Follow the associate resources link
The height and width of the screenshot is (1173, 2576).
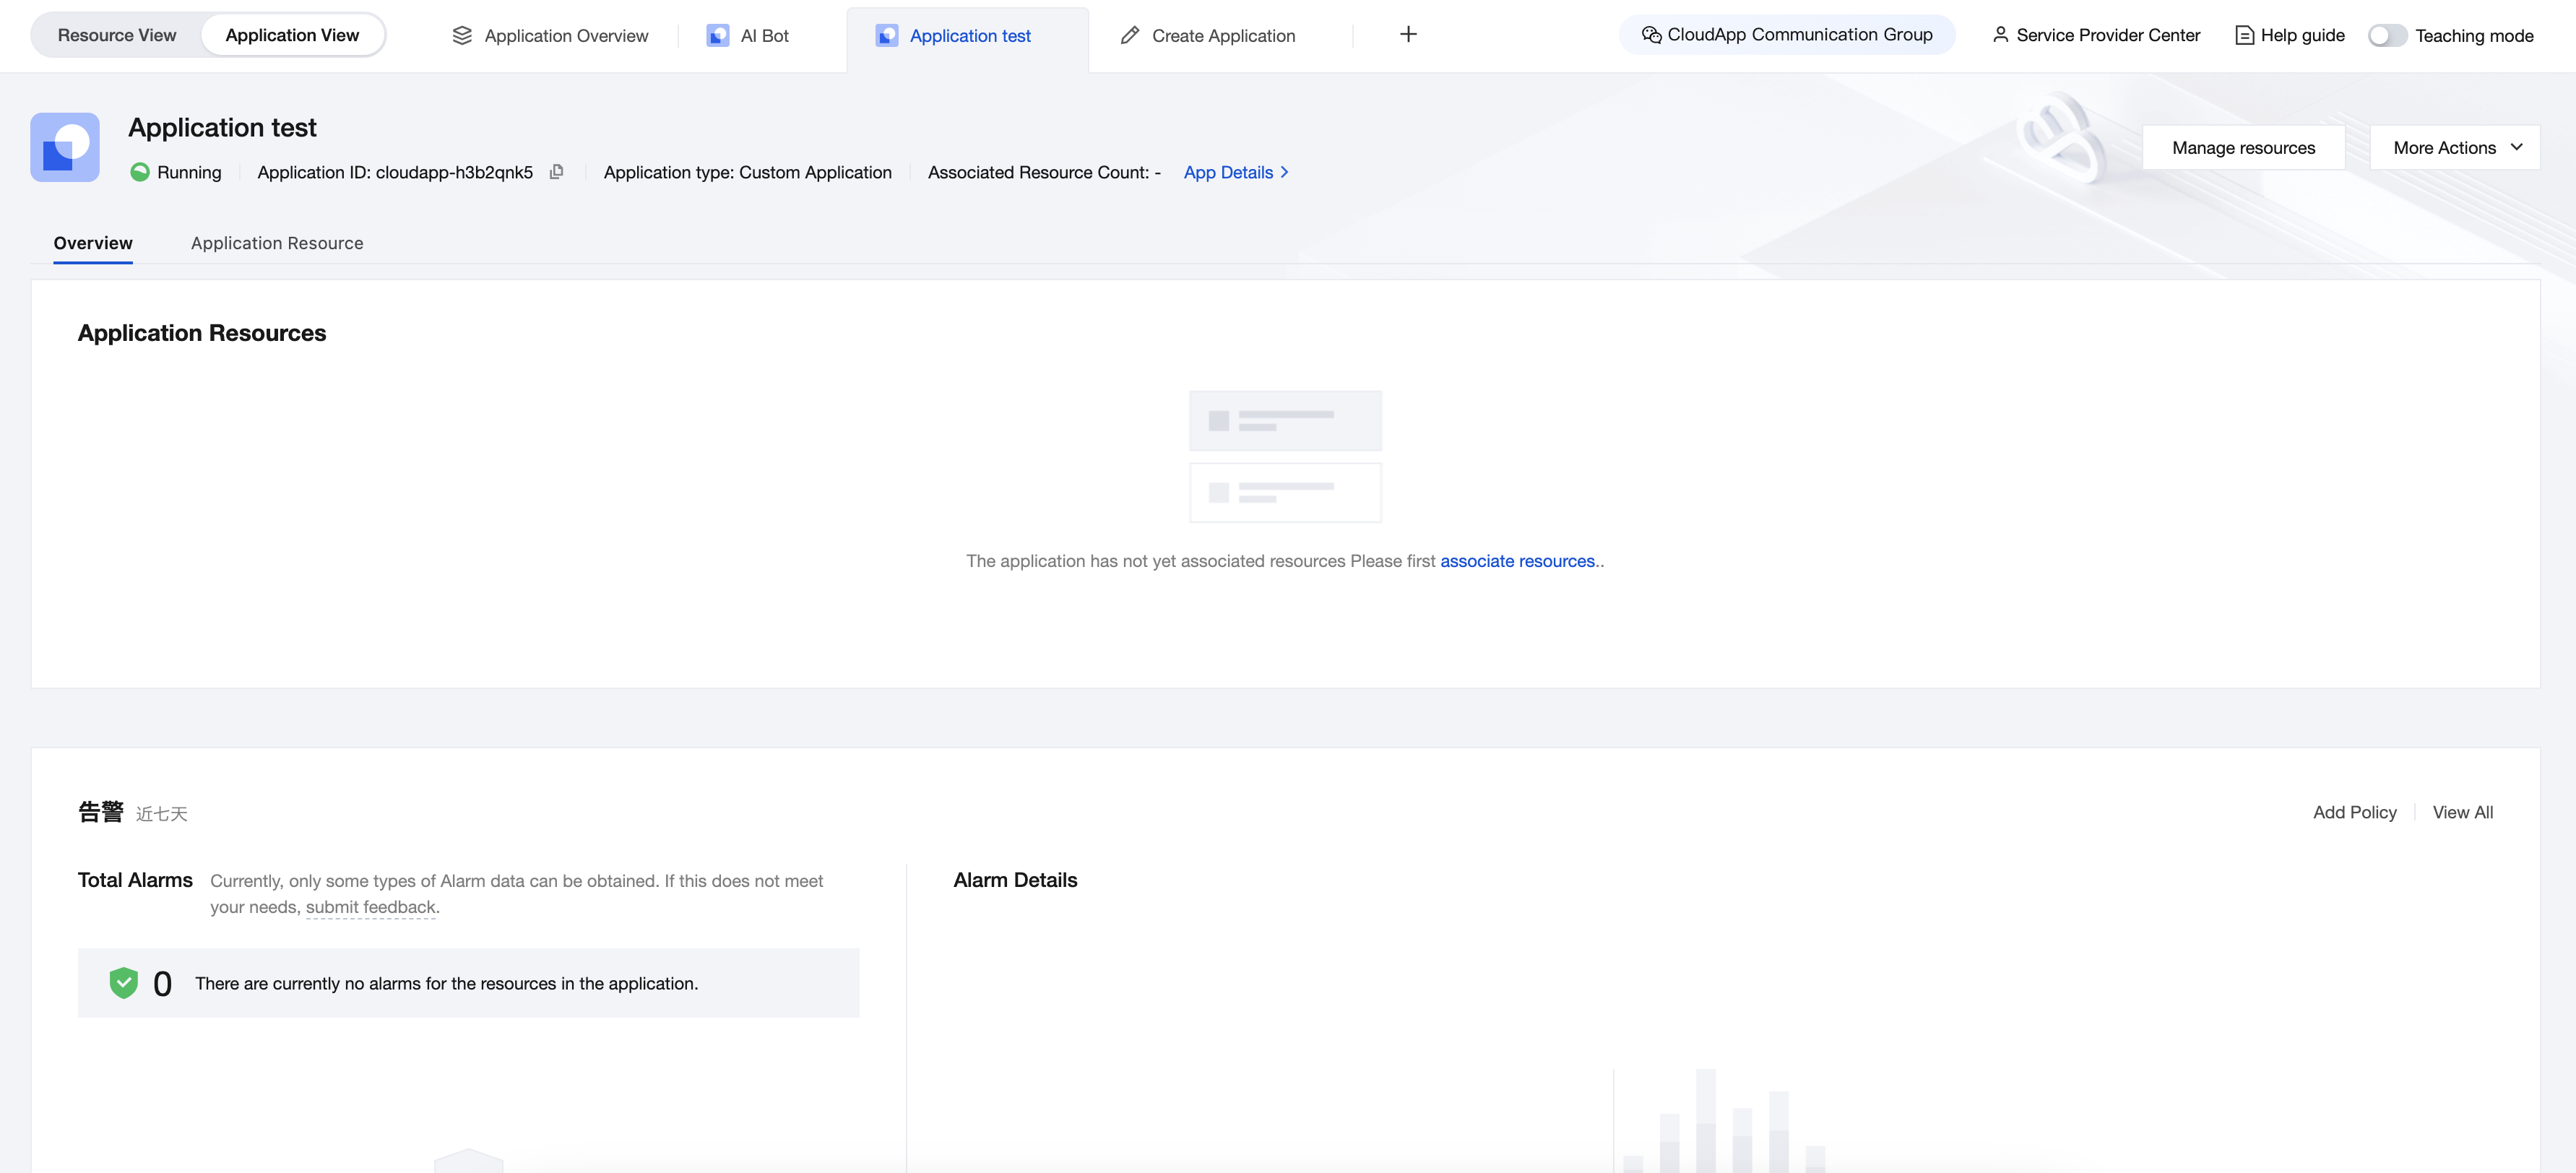(1517, 561)
